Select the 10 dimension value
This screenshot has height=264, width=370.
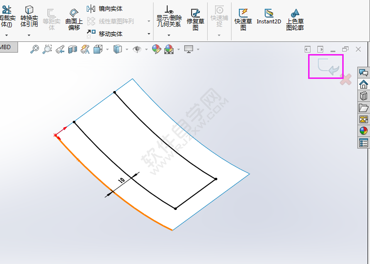point(121,180)
